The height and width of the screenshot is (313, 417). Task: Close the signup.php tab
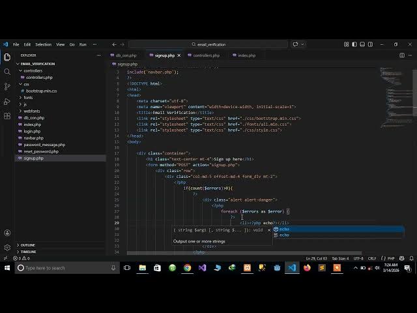click(x=179, y=55)
